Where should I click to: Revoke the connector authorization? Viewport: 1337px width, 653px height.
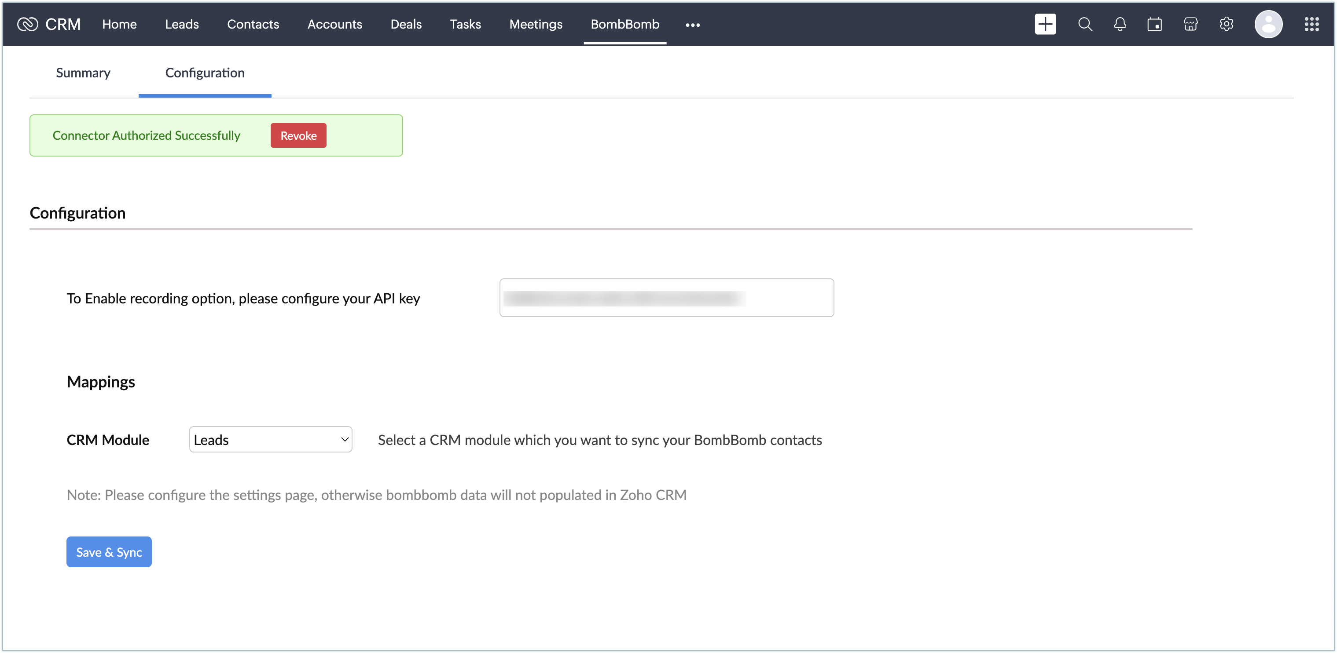298,135
